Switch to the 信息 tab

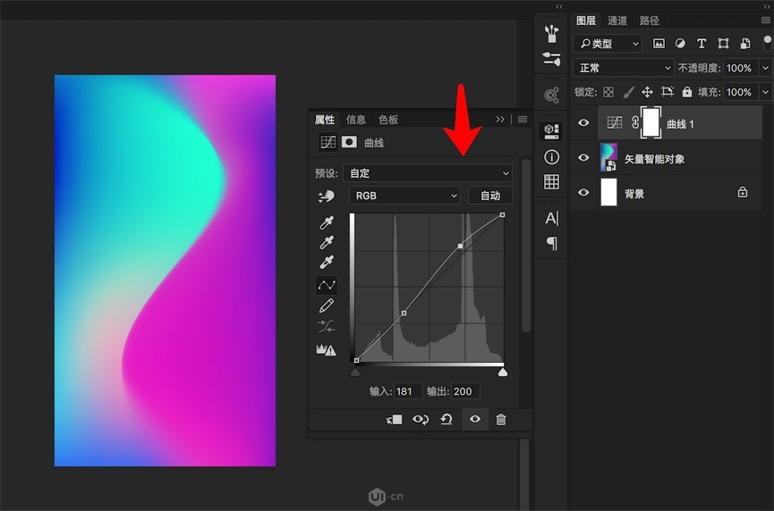click(356, 120)
